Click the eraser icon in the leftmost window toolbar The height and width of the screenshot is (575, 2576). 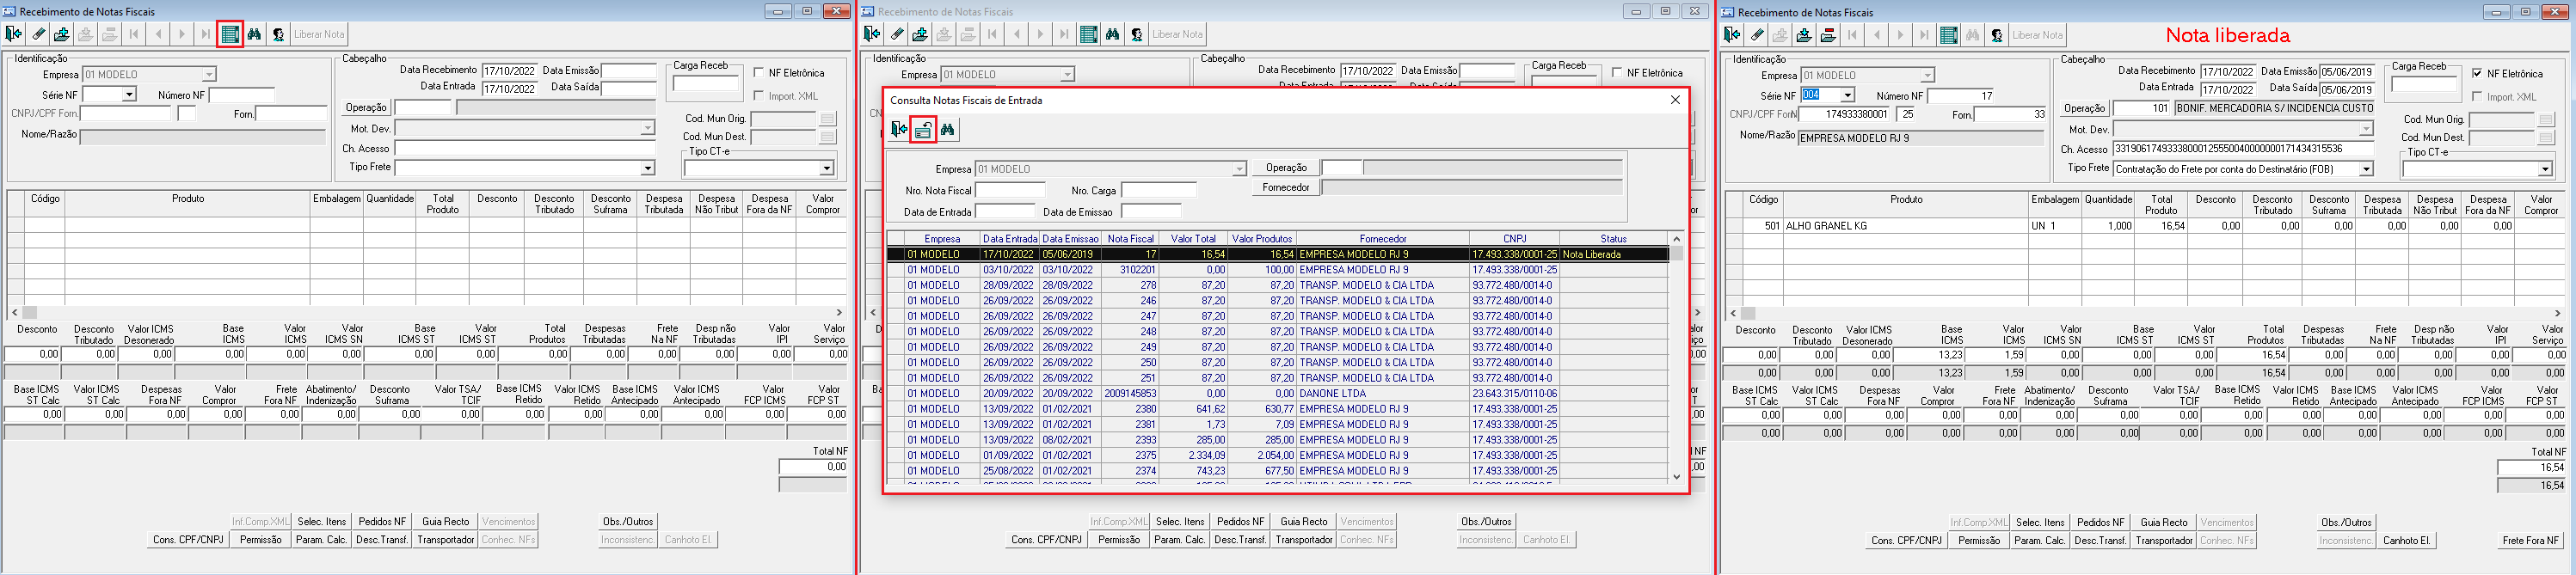click(x=38, y=34)
